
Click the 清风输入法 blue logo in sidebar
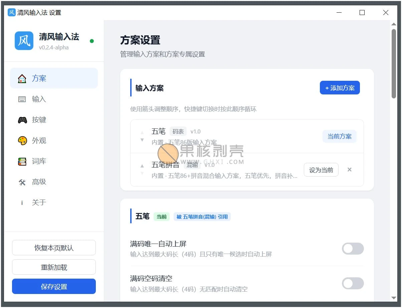click(24, 41)
